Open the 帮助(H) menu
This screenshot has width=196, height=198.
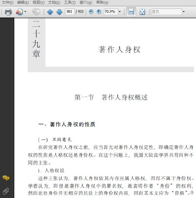(x=102, y=2)
